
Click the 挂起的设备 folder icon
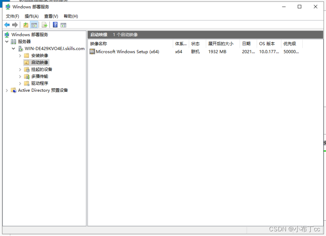[27, 69]
